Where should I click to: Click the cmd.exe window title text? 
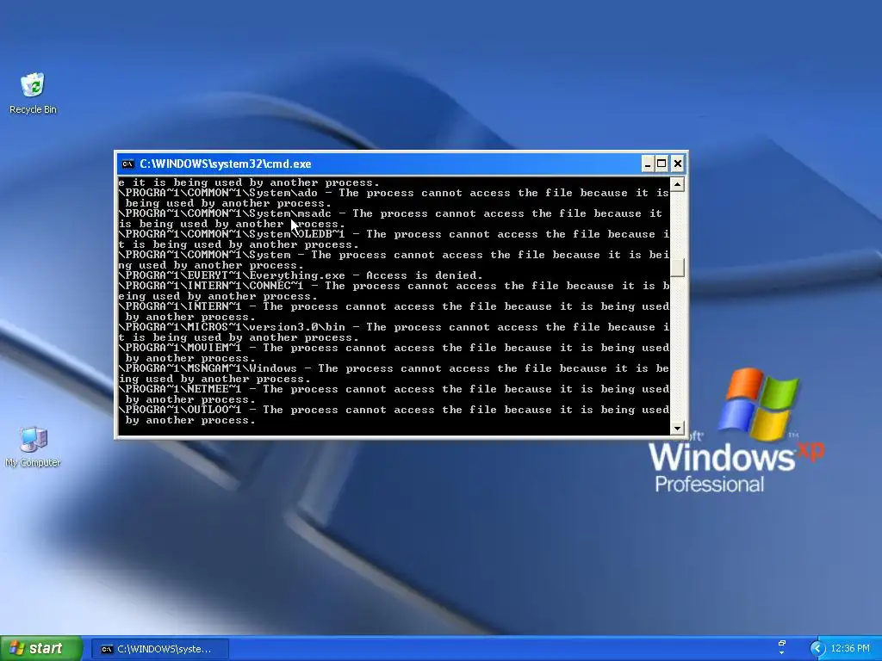tap(225, 164)
